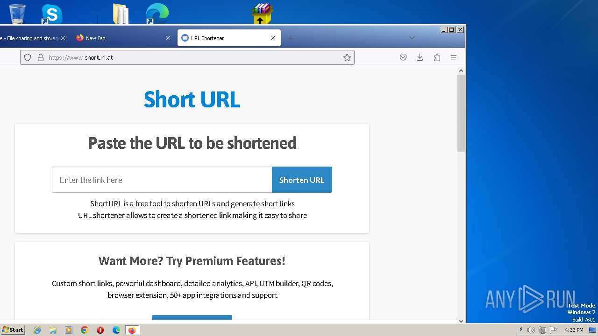Click the Paste the URL to be shortened heading
This screenshot has width=598, height=336.
tap(192, 143)
